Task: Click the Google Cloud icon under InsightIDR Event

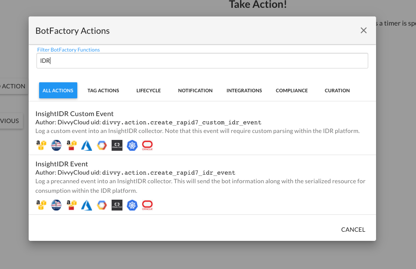Action: (102, 205)
